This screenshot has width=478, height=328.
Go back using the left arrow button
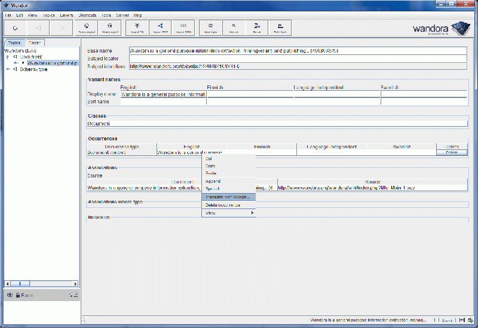coord(38,27)
